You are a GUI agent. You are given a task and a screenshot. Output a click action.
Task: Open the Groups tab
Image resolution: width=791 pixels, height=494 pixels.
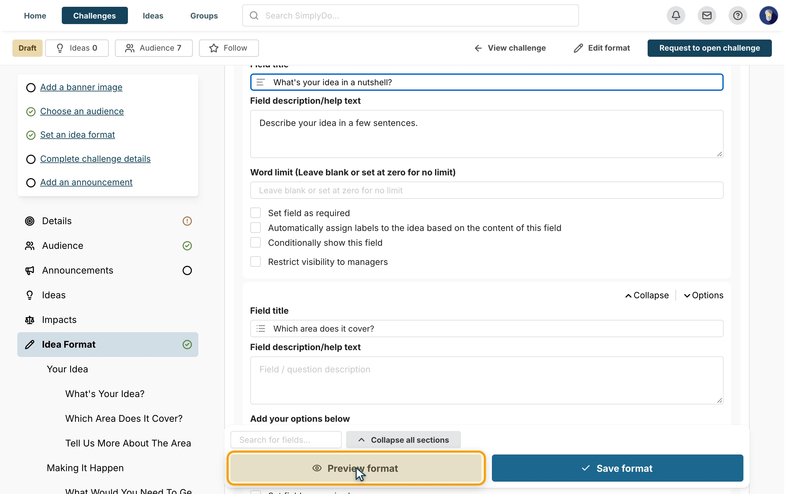click(x=204, y=16)
